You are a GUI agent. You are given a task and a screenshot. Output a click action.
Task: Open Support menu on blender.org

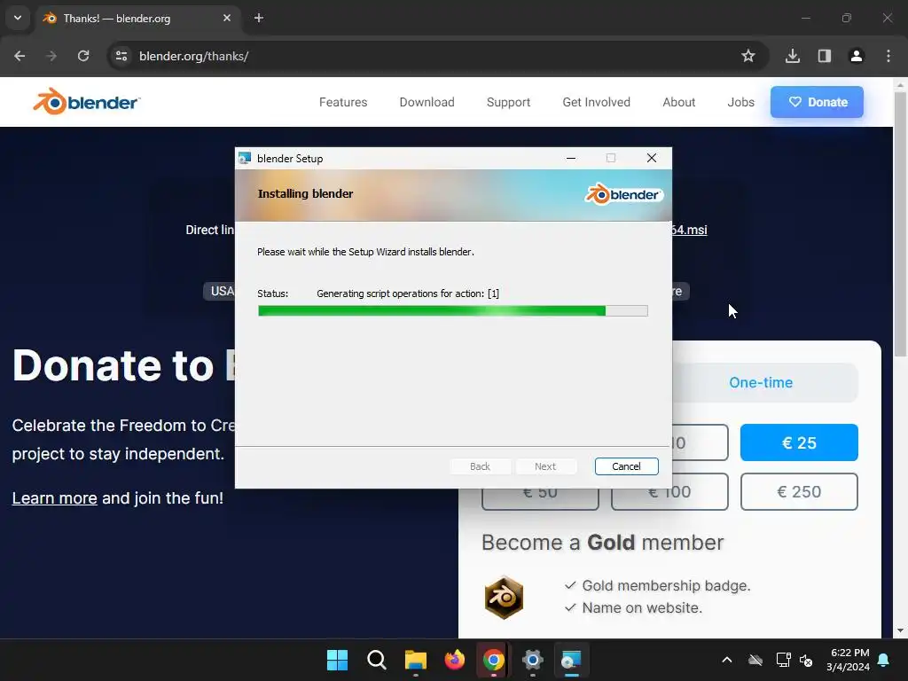pyautogui.click(x=508, y=102)
